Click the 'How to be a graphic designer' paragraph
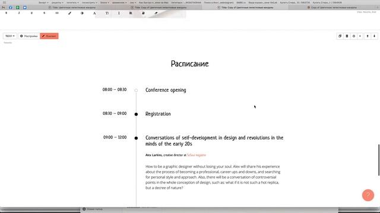 (x=213, y=177)
